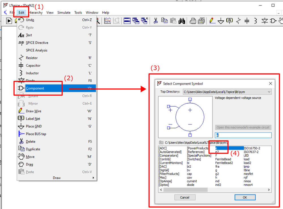
Task: Select the Label Net toolbar icon
Action: tap(230, 21)
